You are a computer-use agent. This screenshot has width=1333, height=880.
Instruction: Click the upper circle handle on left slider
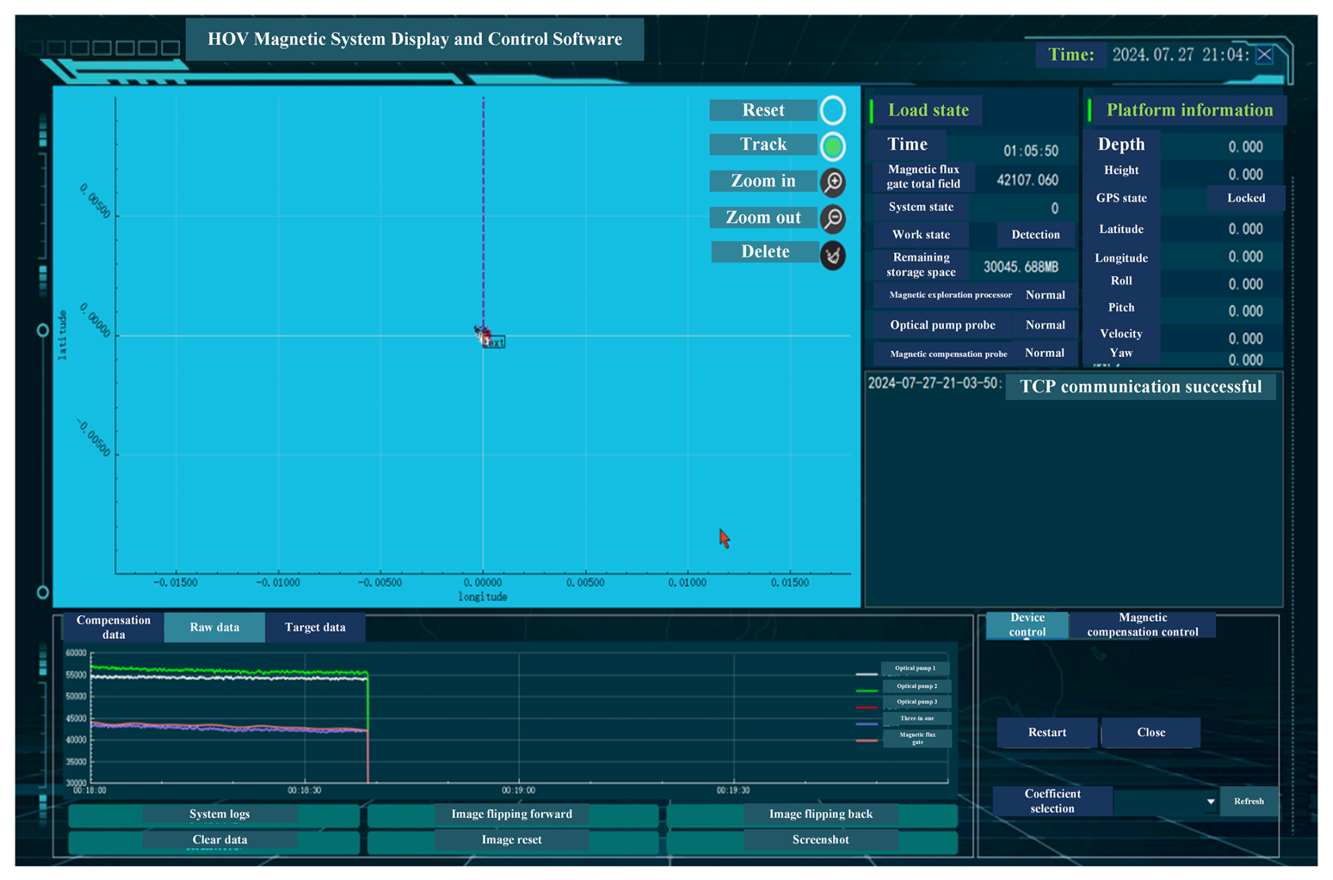(43, 330)
